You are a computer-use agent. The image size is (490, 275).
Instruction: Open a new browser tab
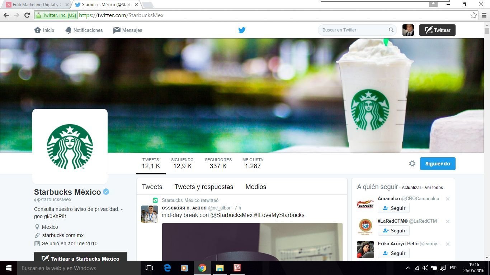pos(148,5)
